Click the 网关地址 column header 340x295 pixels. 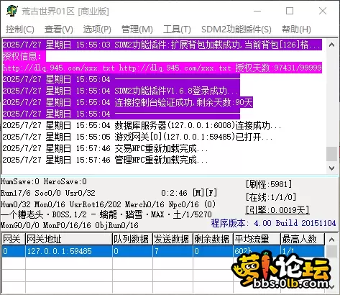tap(69, 239)
